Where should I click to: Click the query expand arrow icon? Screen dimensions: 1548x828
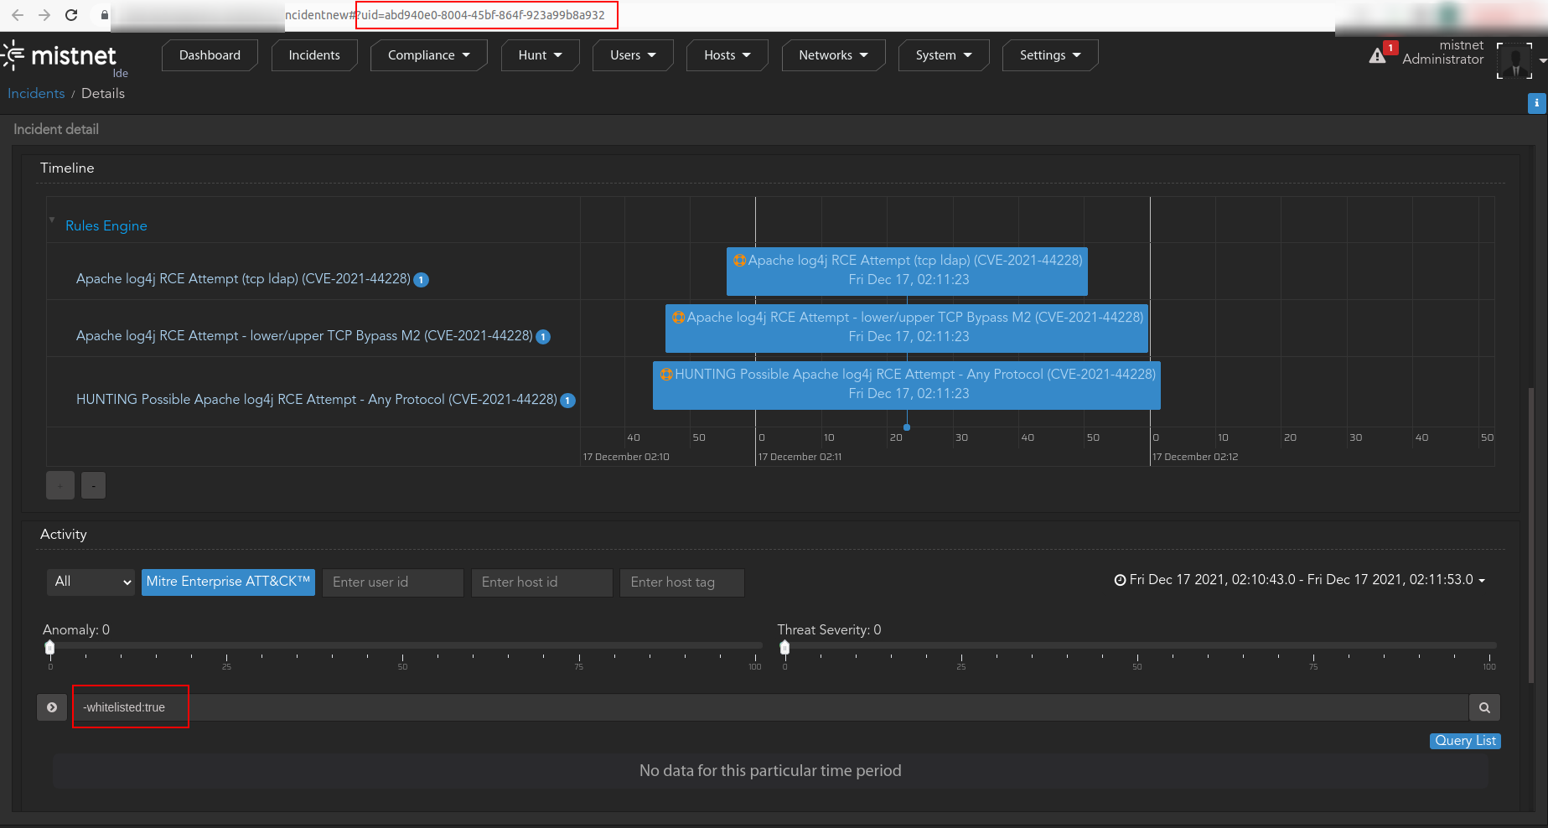click(x=52, y=708)
